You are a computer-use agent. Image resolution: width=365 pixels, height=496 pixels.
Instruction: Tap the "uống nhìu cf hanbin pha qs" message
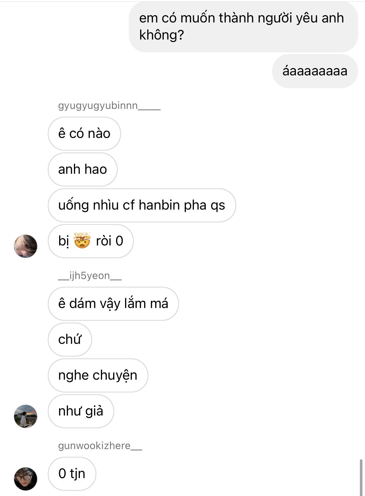(142, 205)
